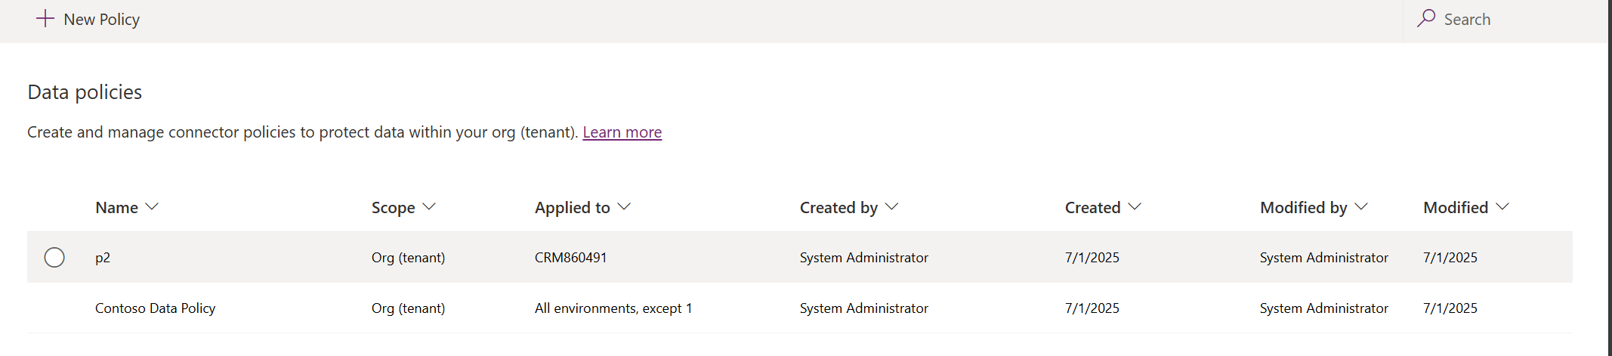Click All environments, except 1 cell

pos(613,308)
